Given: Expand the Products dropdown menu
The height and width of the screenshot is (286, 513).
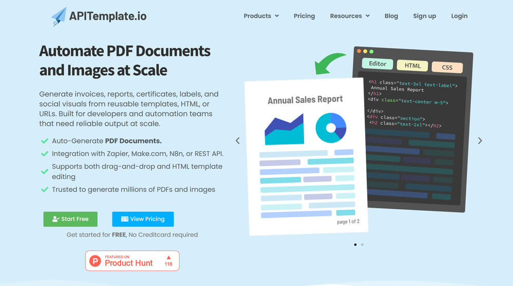Looking at the screenshot, I should click(261, 16).
